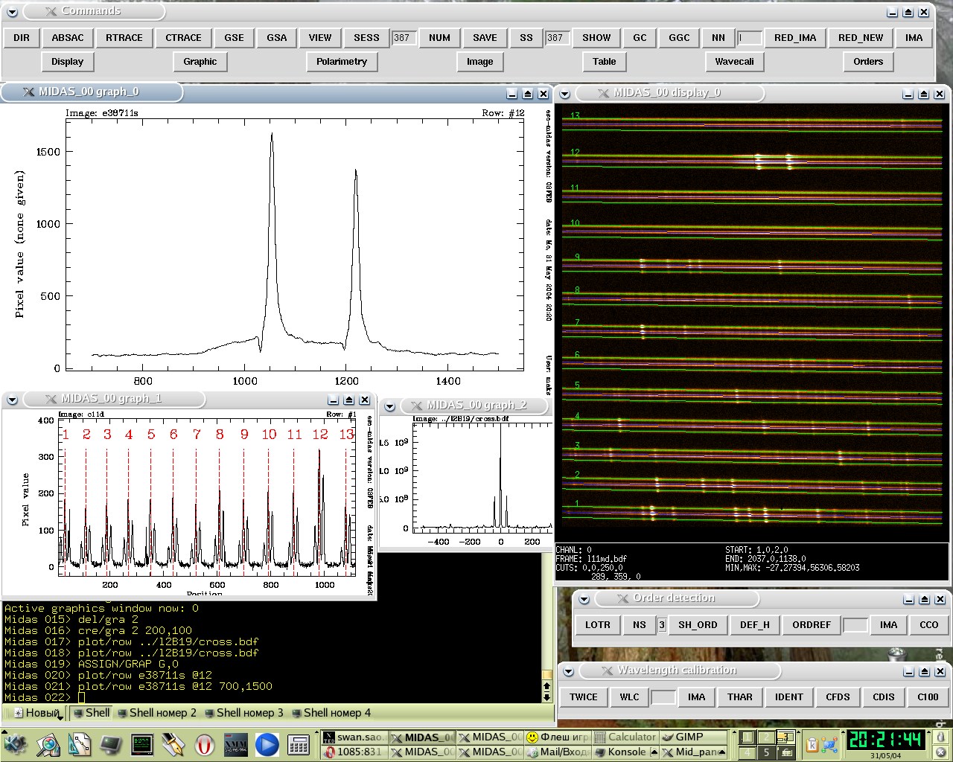Click the empty field after WLC
The image size is (953, 762).
663,697
